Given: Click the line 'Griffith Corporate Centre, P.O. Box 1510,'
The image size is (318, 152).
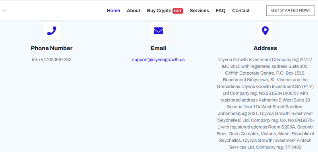Looking at the screenshot, I should pos(265,73).
